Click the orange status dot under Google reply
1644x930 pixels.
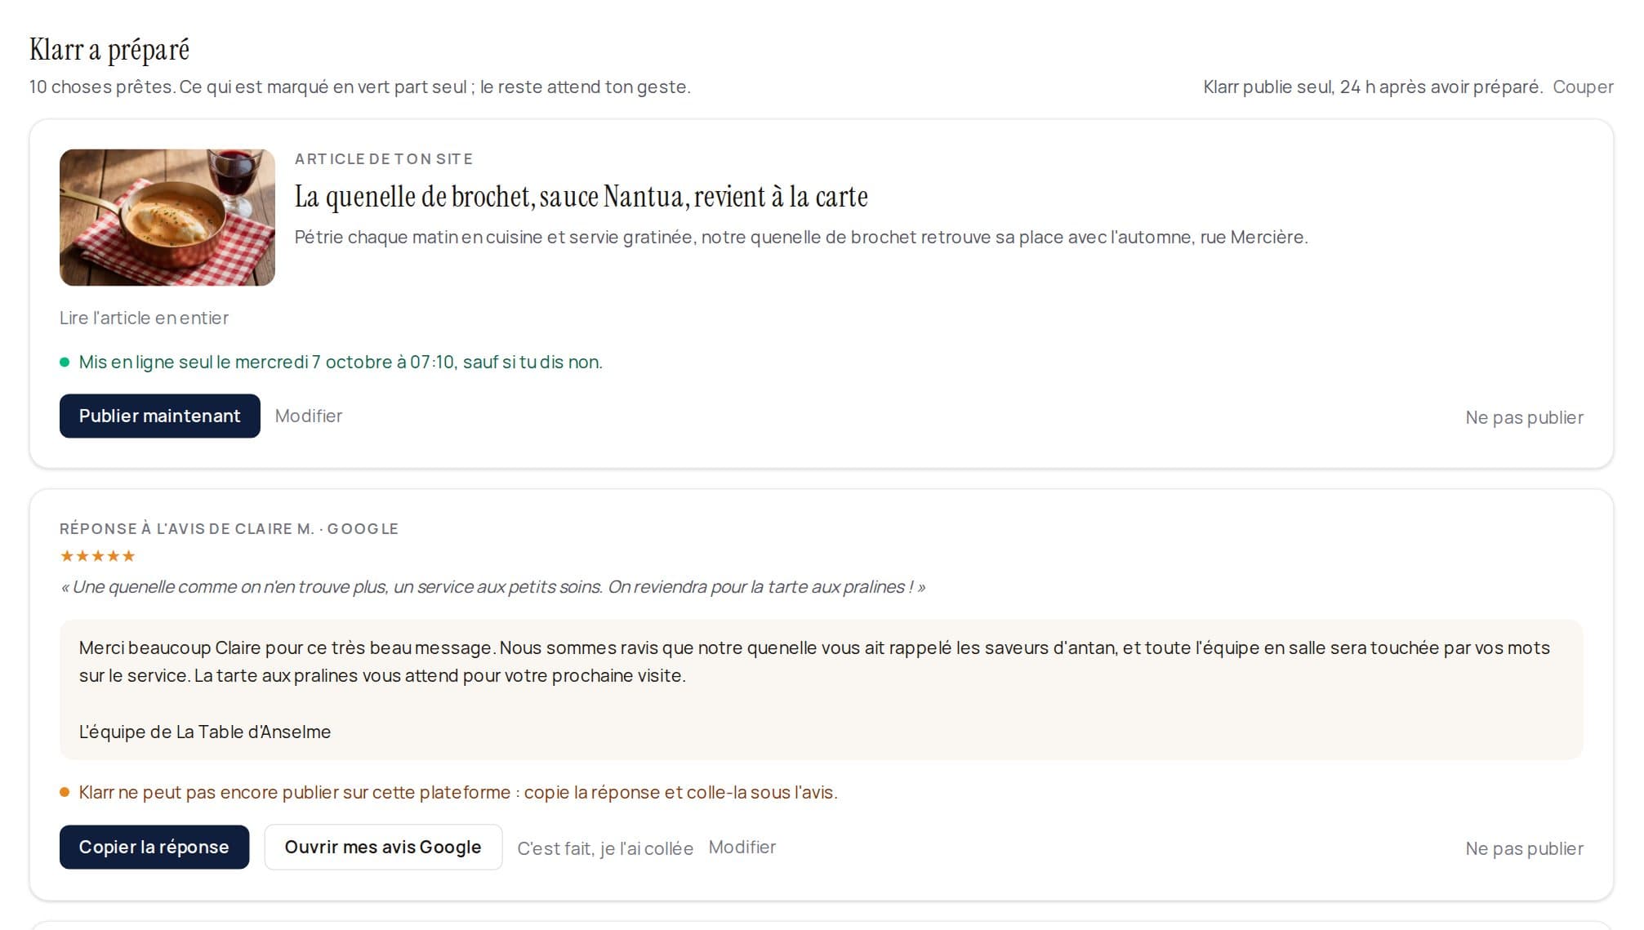65,792
